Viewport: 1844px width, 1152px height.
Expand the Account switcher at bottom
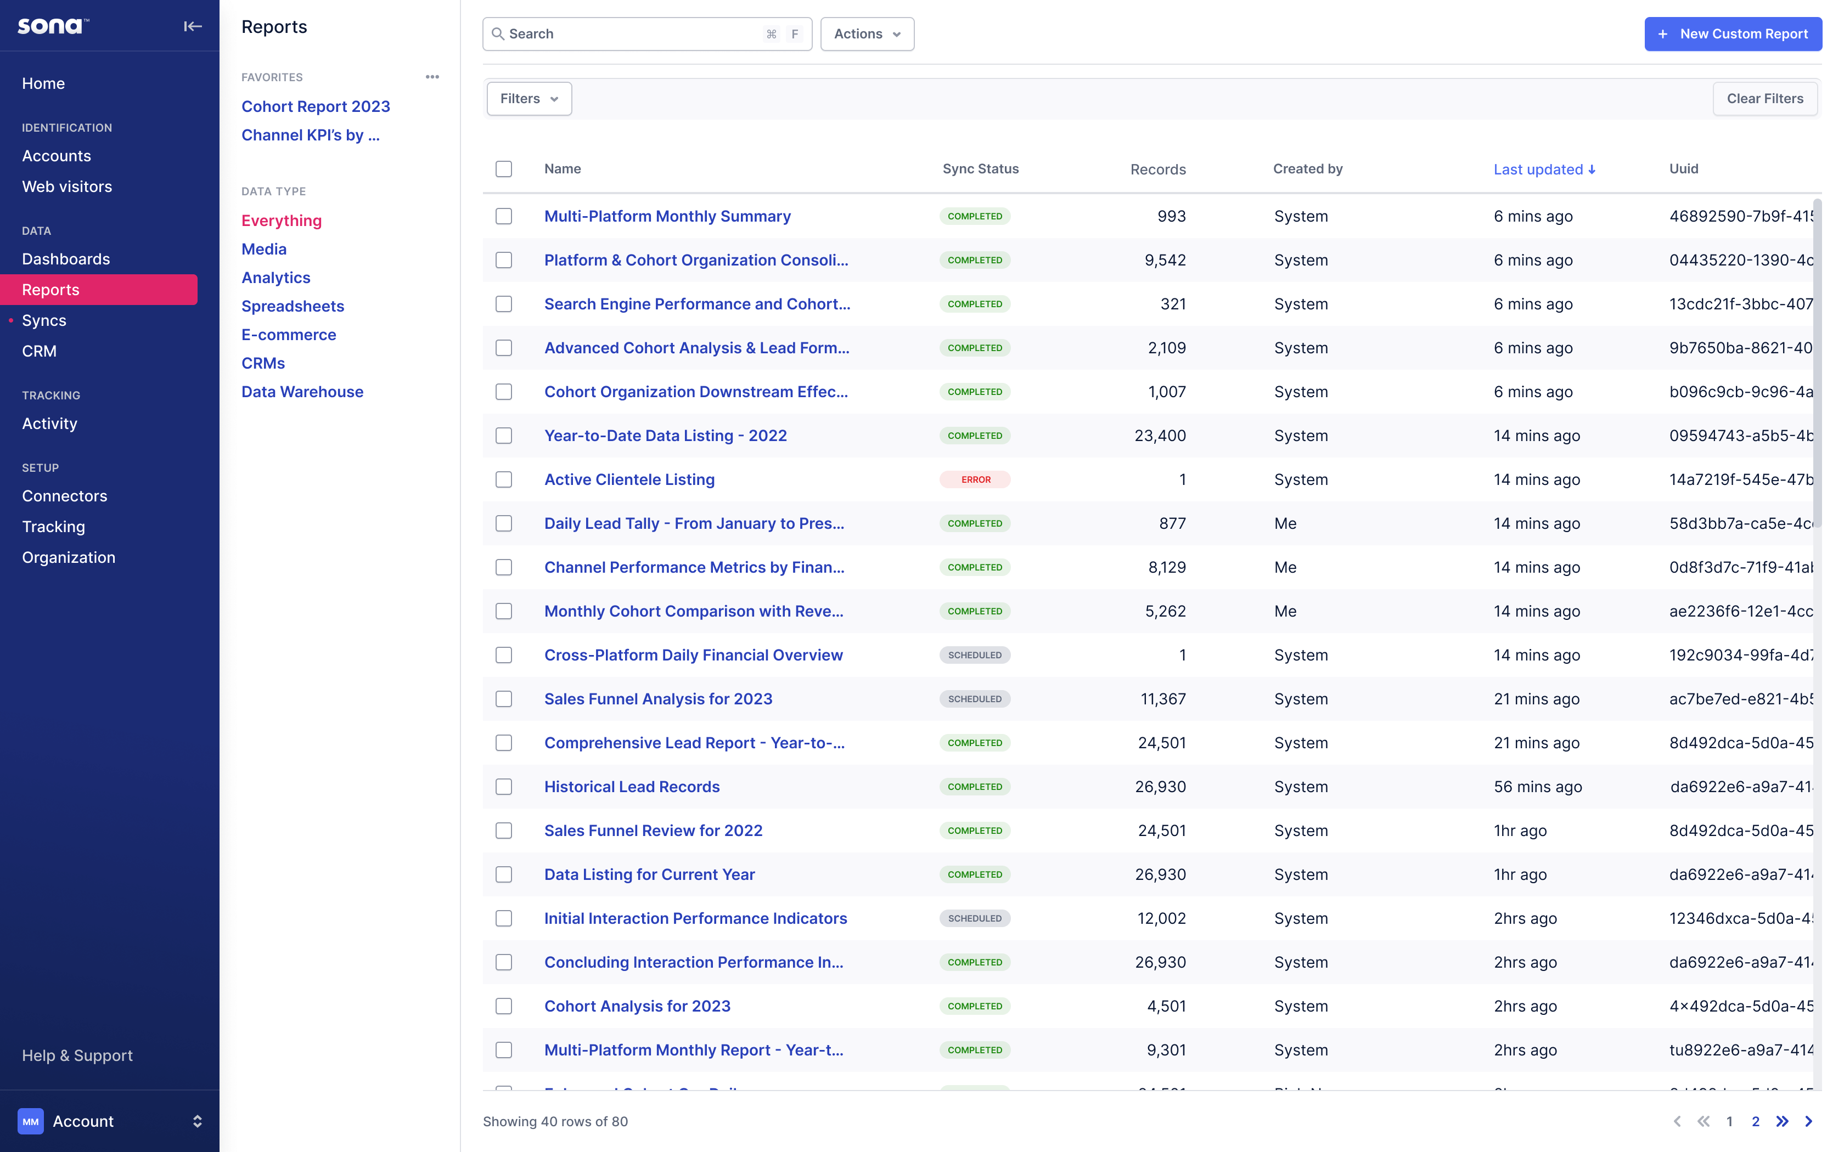196,1121
